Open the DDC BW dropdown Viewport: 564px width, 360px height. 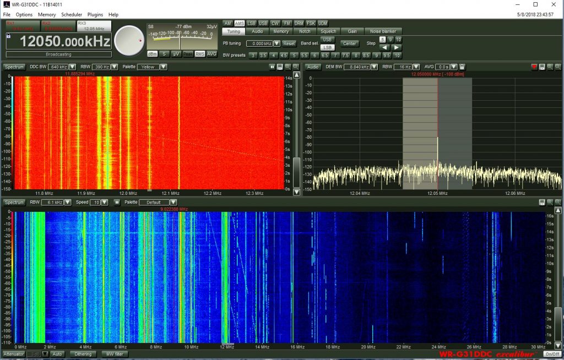[x=72, y=67]
